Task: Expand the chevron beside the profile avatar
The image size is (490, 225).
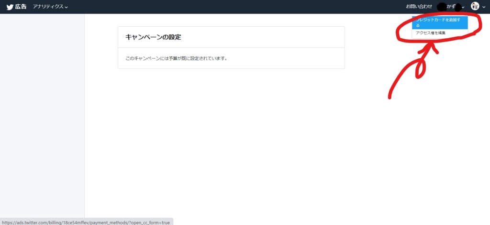Action: pos(484,7)
